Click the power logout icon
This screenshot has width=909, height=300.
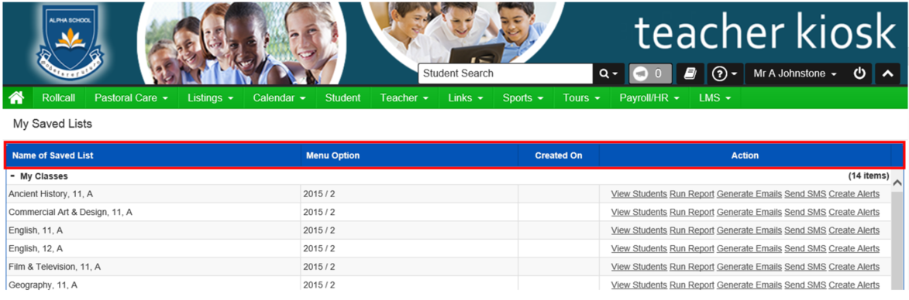pyautogui.click(x=859, y=74)
